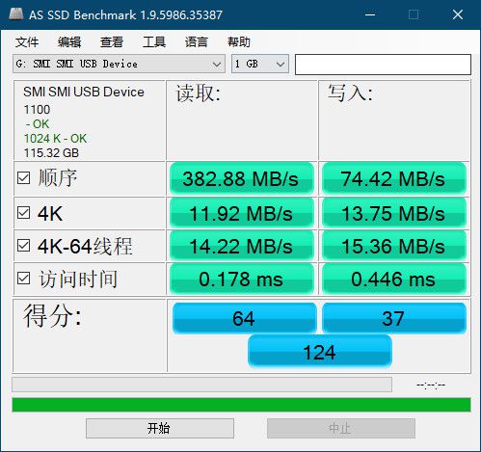The width and height of the screenshot is (481, 452).
Task: Click the 115.32 GB capacity text
Action: (x=51, y=153)
